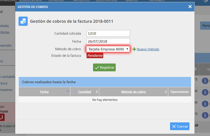Sort table by Fecha column header
The image size is (210, 136).
(44, 92)
